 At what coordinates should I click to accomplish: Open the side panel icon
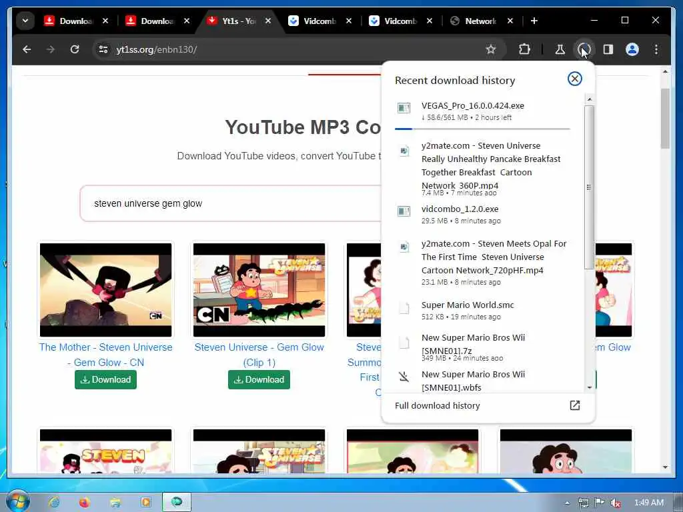[608, 49]
